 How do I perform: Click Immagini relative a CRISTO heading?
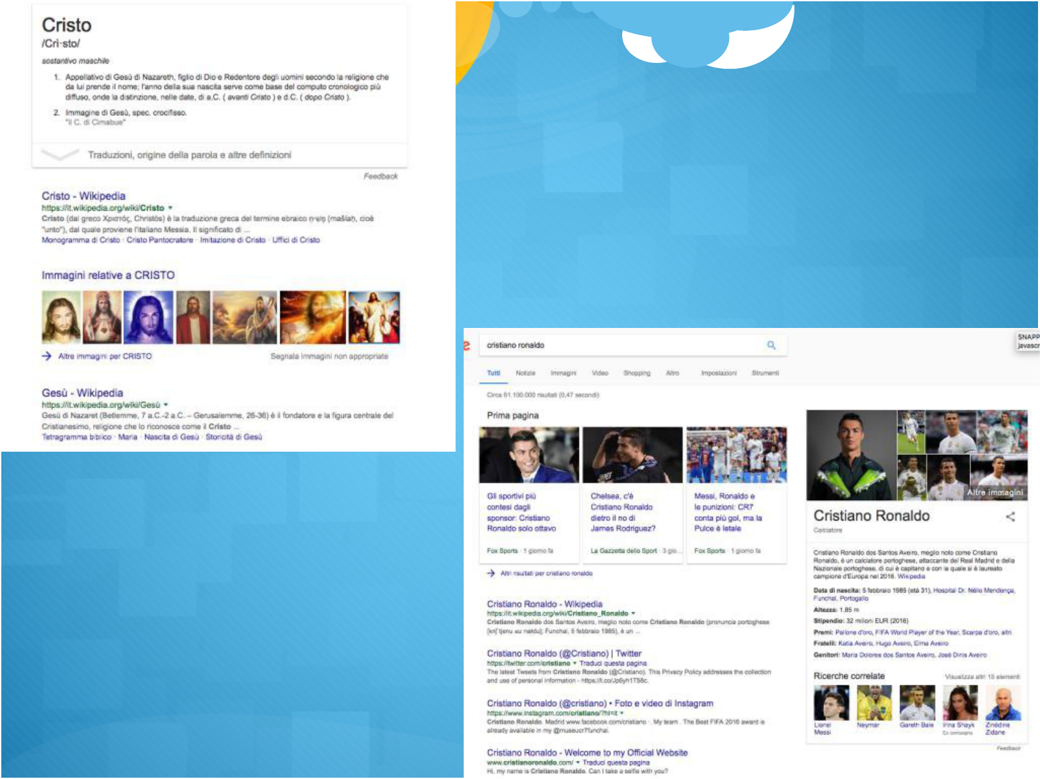tap(108, 276)
